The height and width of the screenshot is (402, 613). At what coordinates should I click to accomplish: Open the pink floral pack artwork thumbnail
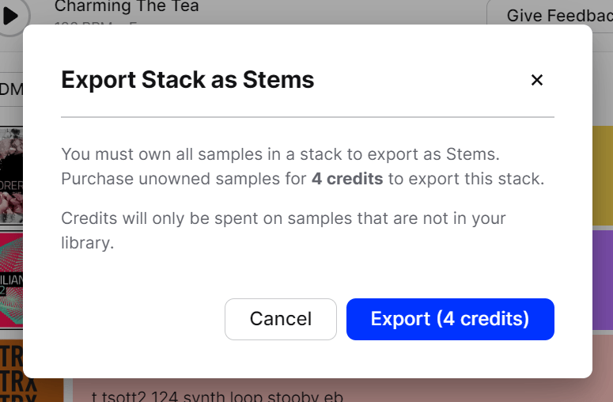coord(11,176)
